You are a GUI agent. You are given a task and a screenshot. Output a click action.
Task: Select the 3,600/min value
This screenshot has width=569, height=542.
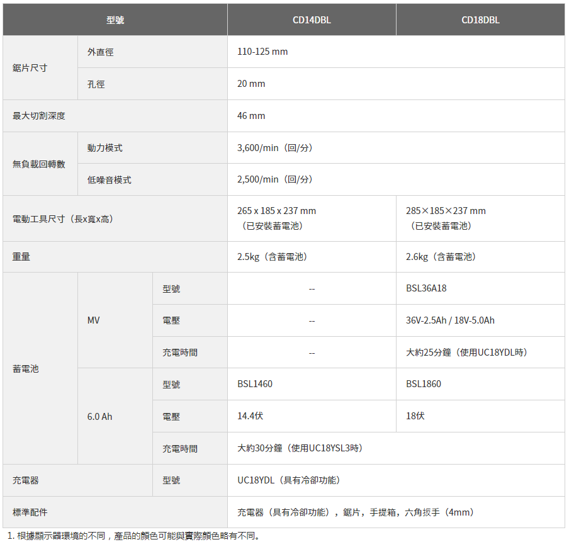(275, 148)
